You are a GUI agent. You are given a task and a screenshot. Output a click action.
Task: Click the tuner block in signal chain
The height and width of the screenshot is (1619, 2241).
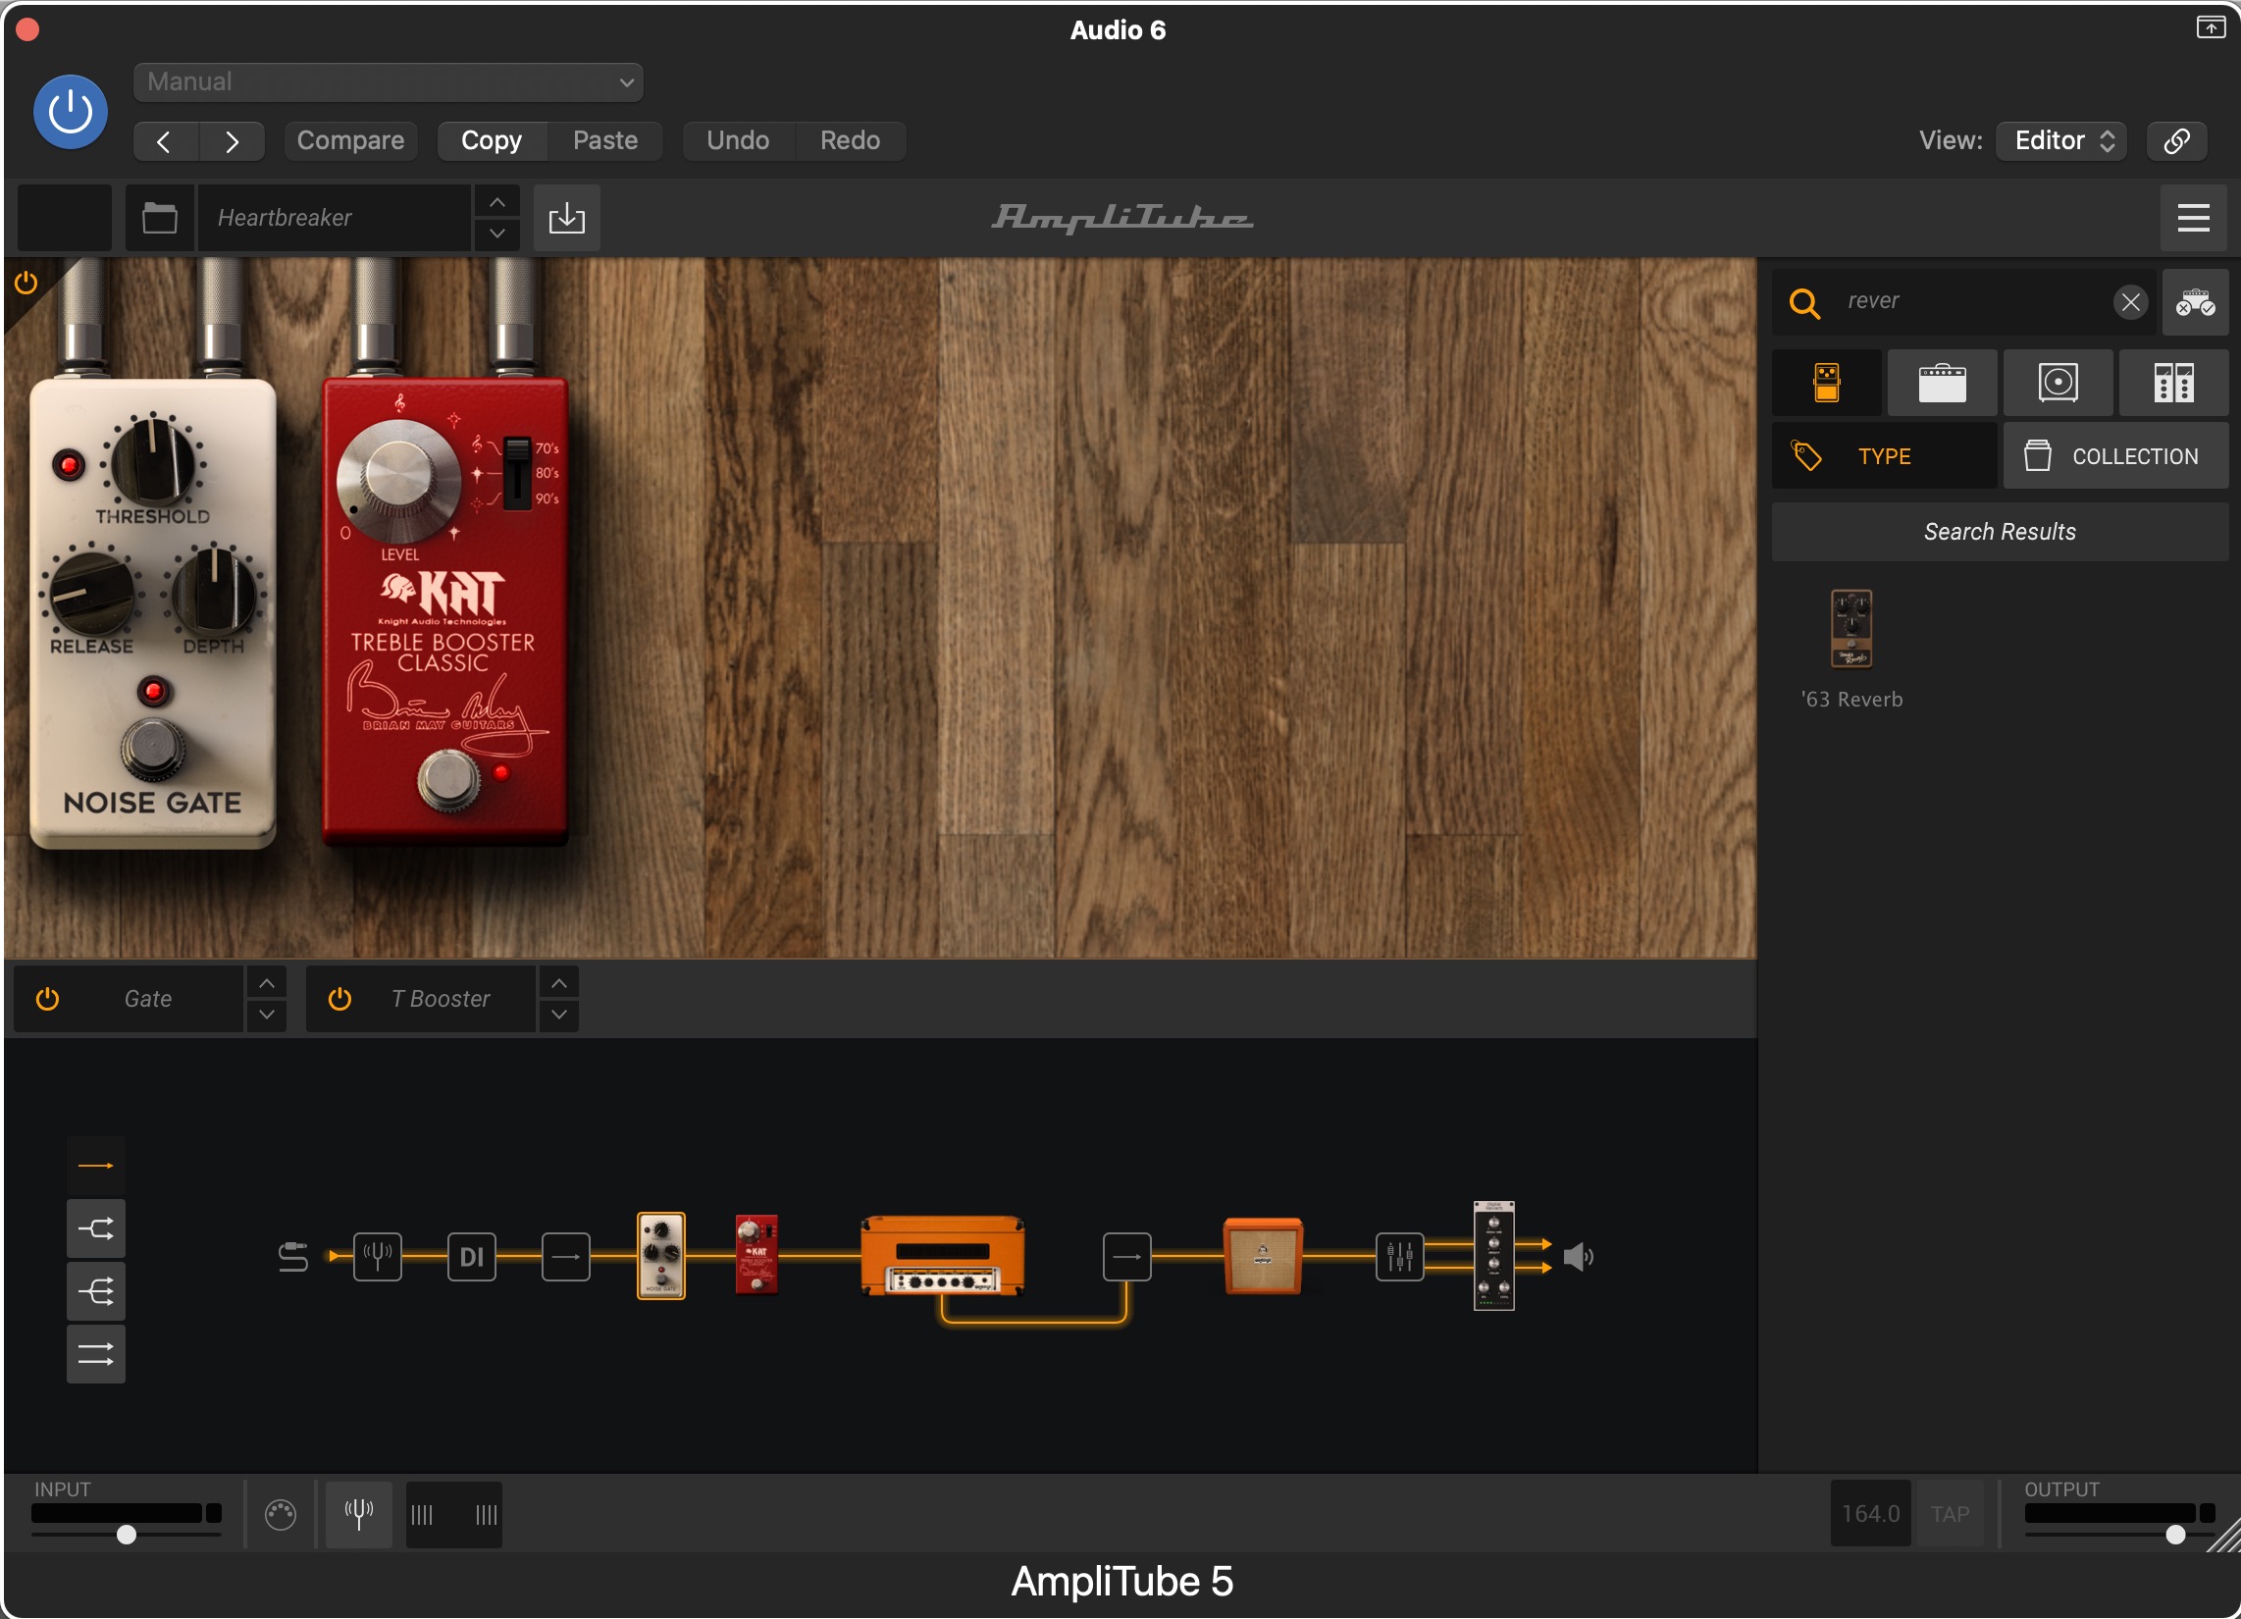pos(378,1258)
